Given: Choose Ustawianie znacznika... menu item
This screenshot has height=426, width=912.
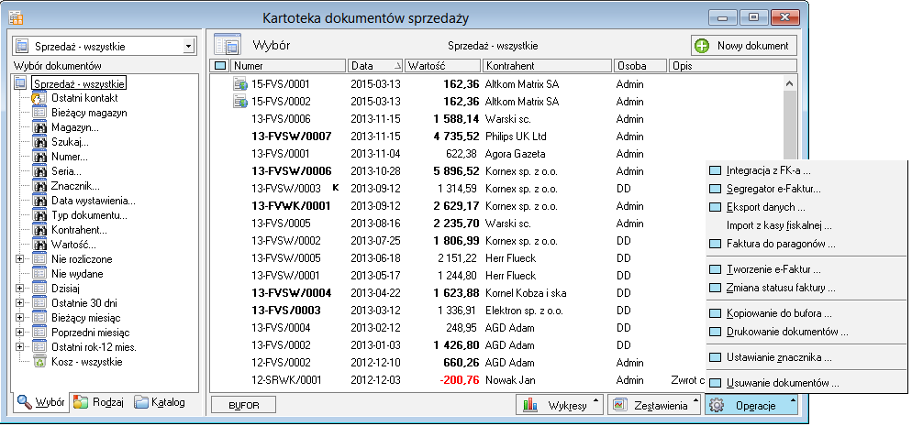Looking at the screenshot, I should 806,357.
